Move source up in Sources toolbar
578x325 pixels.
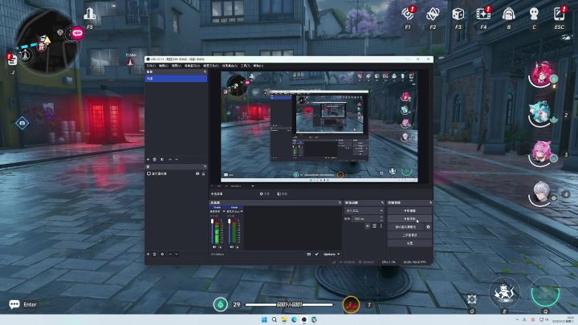pyautogui.click(x=170, y=254)
